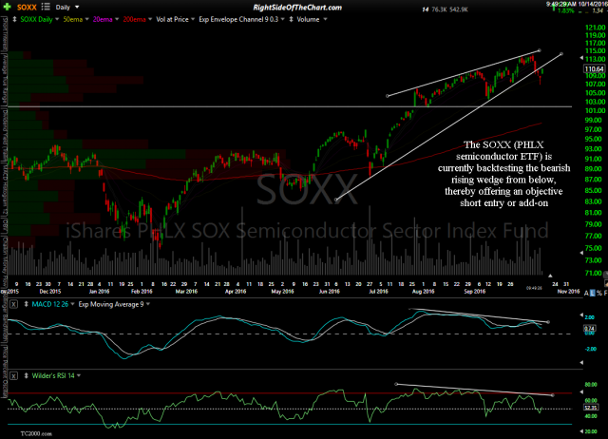Click reorder arrows beside MACD 12 26
This screenshot has width=608, height=439.
pos(27,304)
